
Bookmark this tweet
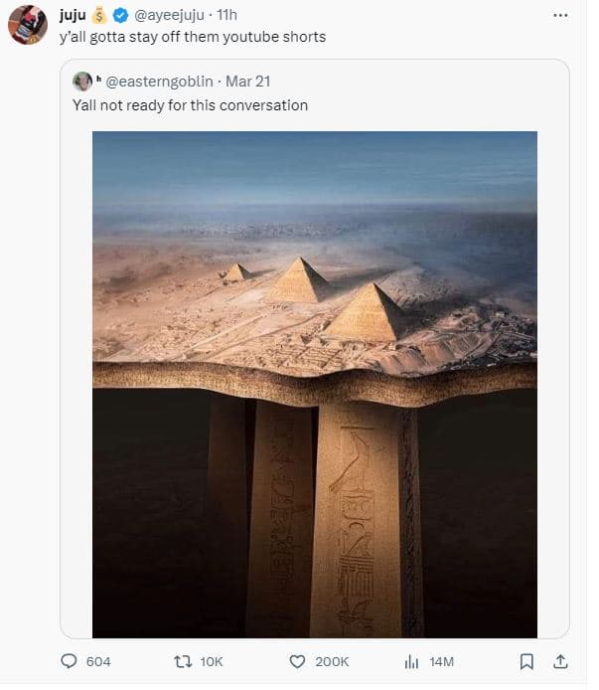[527, 661]
